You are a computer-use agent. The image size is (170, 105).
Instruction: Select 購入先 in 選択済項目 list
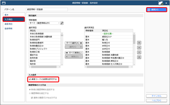tap(109, 40)
